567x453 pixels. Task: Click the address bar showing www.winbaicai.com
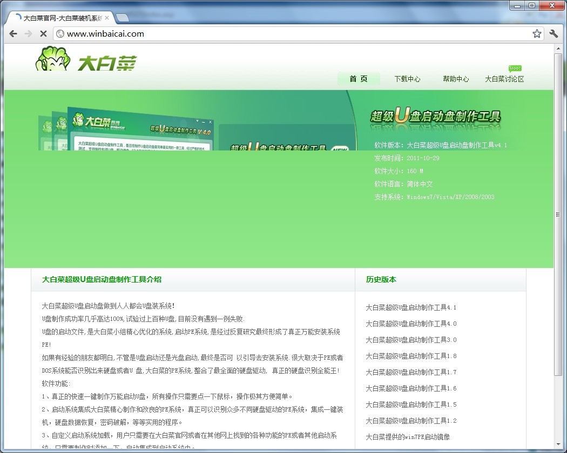click(x=292, y=33)
